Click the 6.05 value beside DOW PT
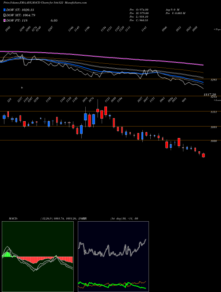Image resolution: width=221 pixels, height=292 pixels. point(54,20)
